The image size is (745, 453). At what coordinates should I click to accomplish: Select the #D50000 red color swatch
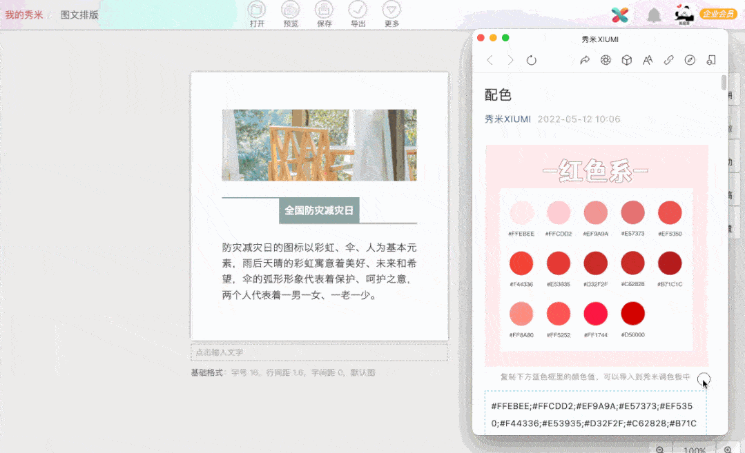point(632,312)
